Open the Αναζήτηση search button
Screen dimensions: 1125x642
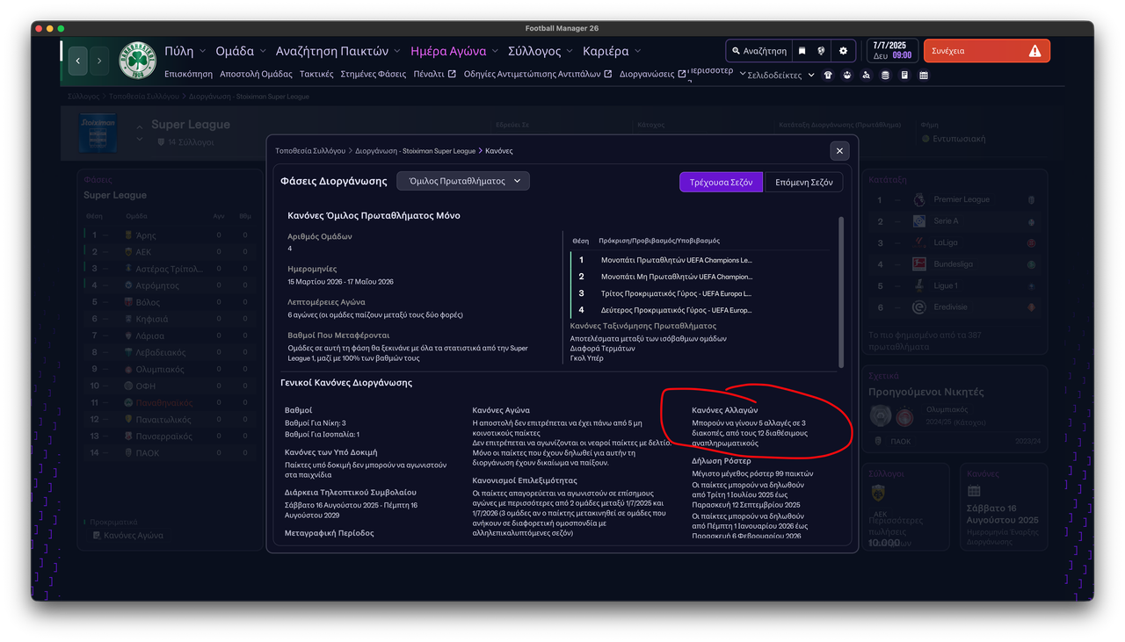point(758,51)
